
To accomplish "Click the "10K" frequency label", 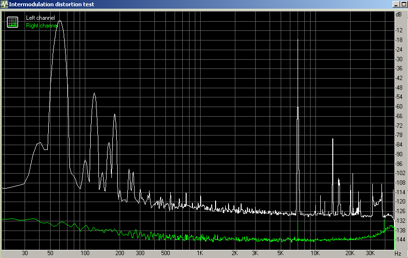I will coord(315,253).
